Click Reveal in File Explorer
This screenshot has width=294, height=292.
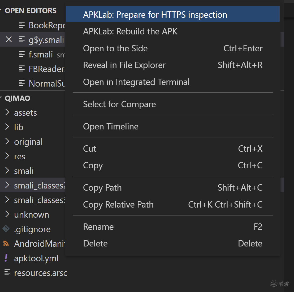click(x=124, y=65)
